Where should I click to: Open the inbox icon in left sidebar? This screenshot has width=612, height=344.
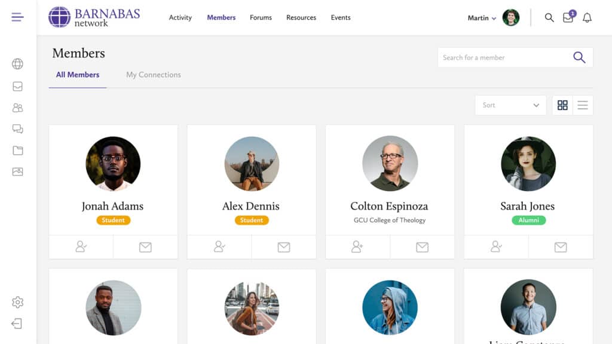coord(17,86)
